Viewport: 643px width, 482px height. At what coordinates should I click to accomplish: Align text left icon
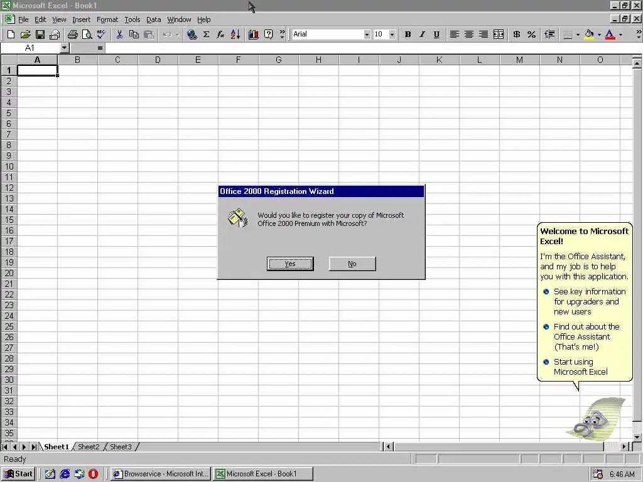454,35
